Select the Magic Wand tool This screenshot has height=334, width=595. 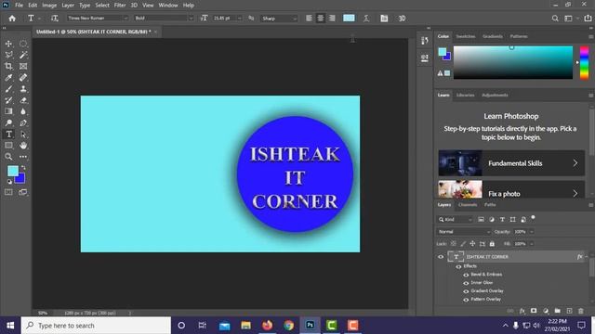point(23,55)
